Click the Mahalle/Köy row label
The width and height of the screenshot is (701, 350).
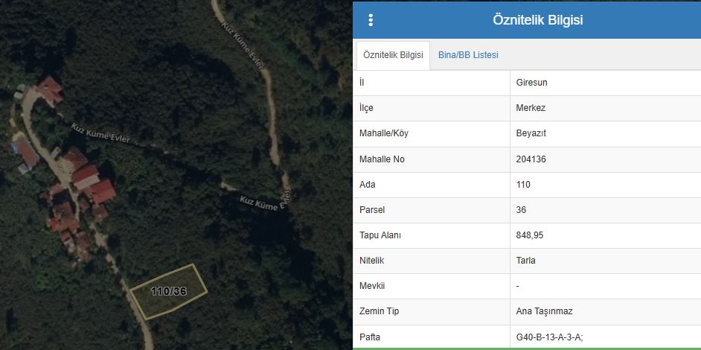click(384, 133)
